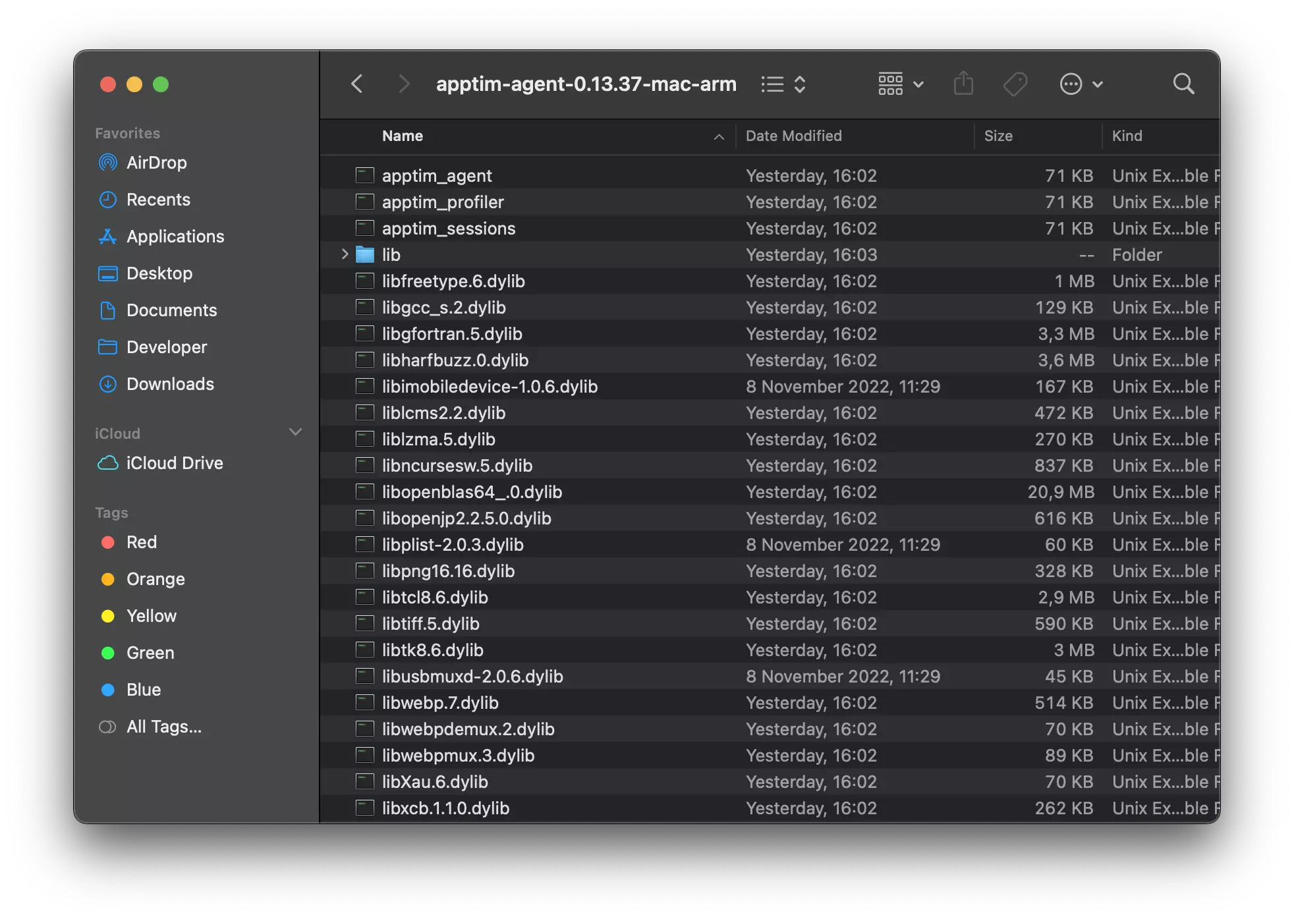Open AirDrop from the sidebar
This screenshot has width=1294, height=921.
(x=157, y=163)
